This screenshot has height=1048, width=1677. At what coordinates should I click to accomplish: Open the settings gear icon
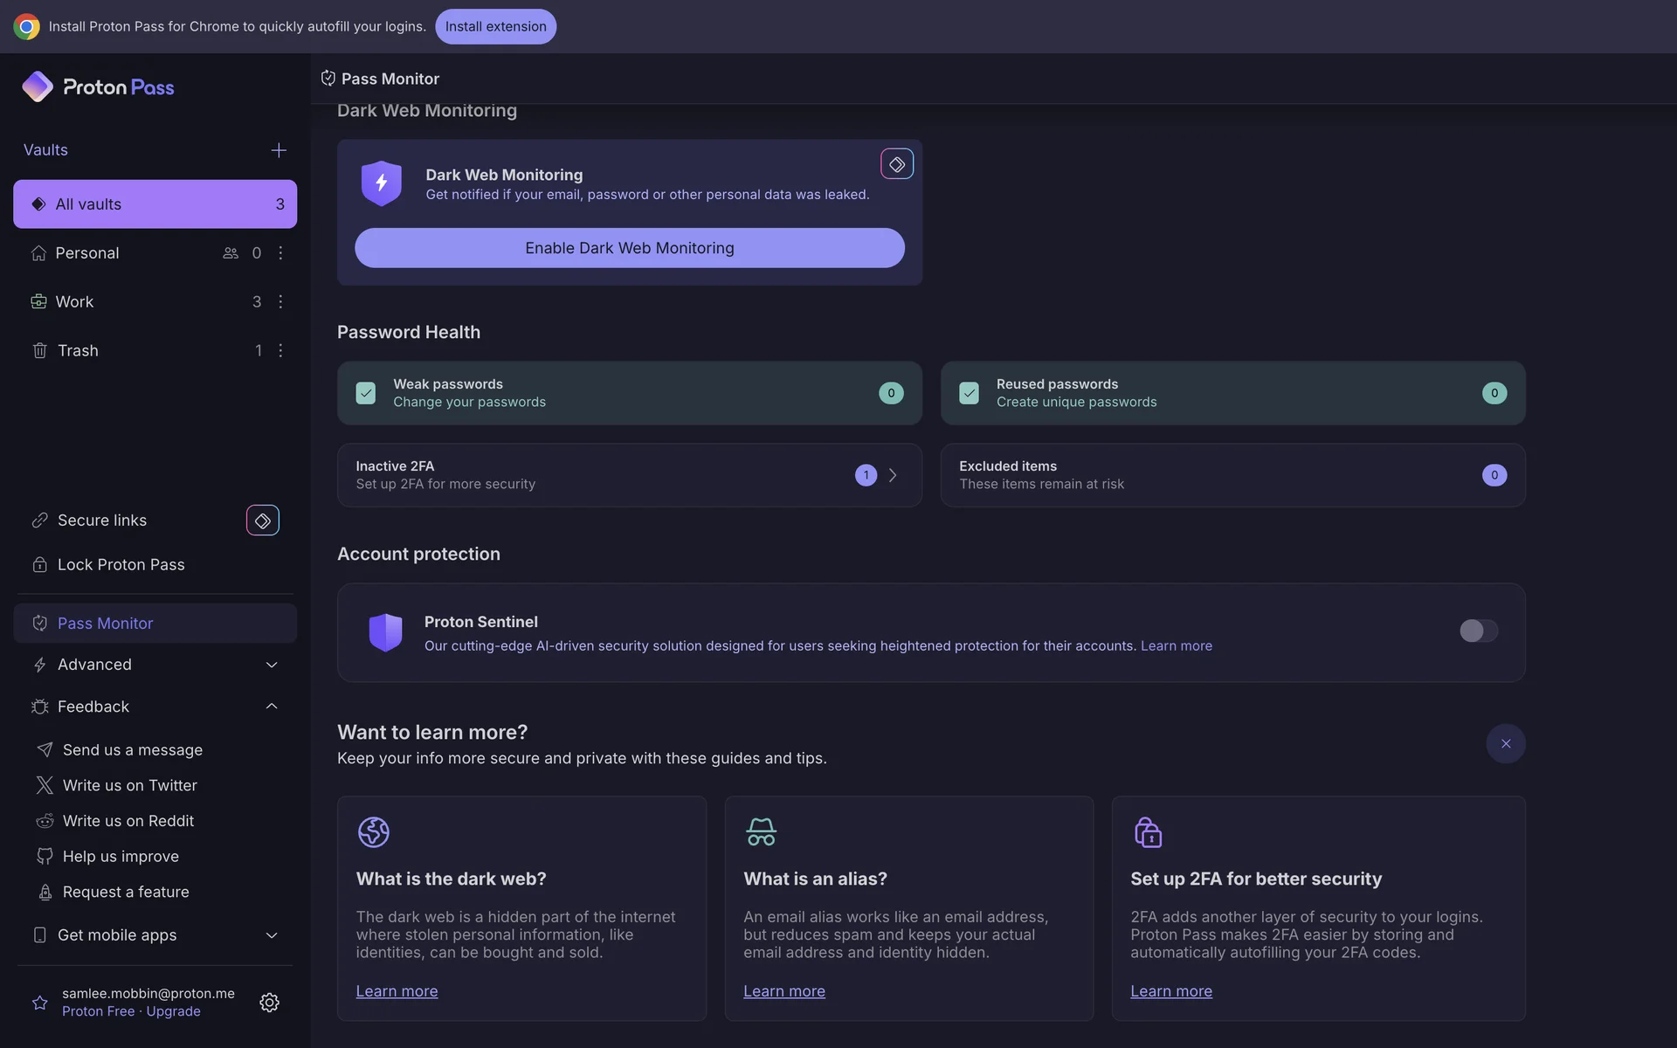click(x=269, y=1002)
